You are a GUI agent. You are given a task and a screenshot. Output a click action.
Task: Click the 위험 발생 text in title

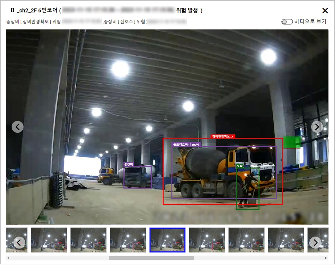187,10
